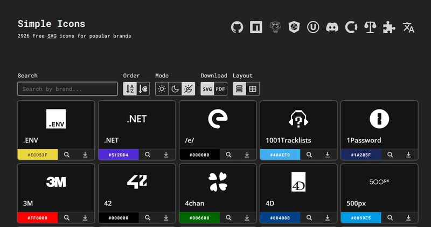431x227 pixels.
Task: View details of the .NET icon
Action: pyautogui.click(x=148, y=155)
